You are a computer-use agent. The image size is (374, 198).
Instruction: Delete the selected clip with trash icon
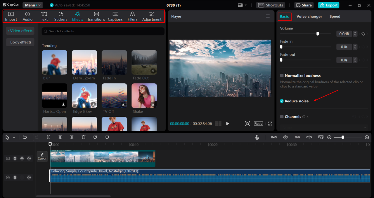point(84,137)
